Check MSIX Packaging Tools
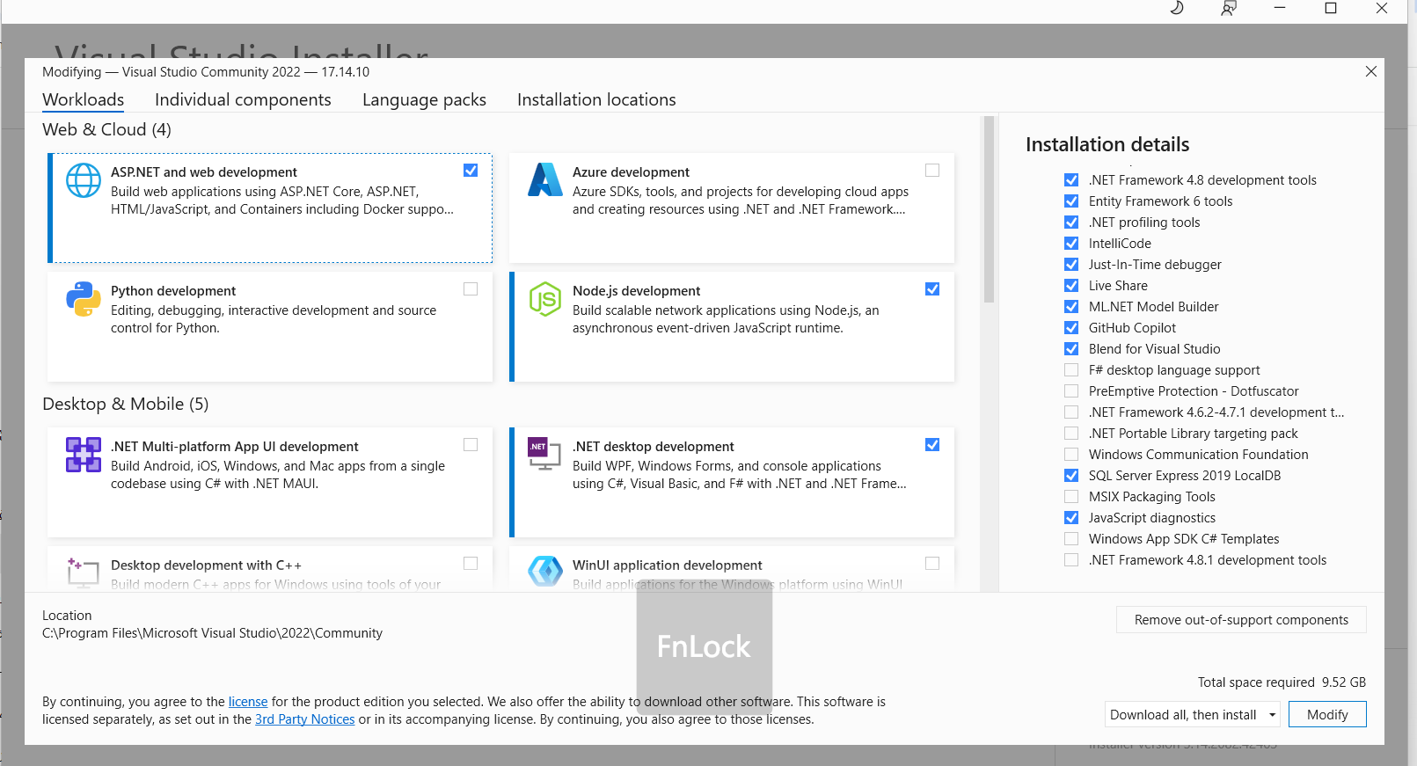The height and width of the screenshot is (766, 1417). (1071, 497)
